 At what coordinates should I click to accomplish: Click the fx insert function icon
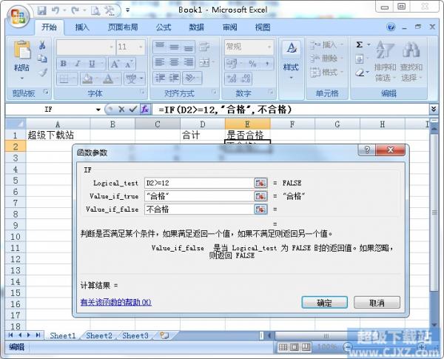145,109
